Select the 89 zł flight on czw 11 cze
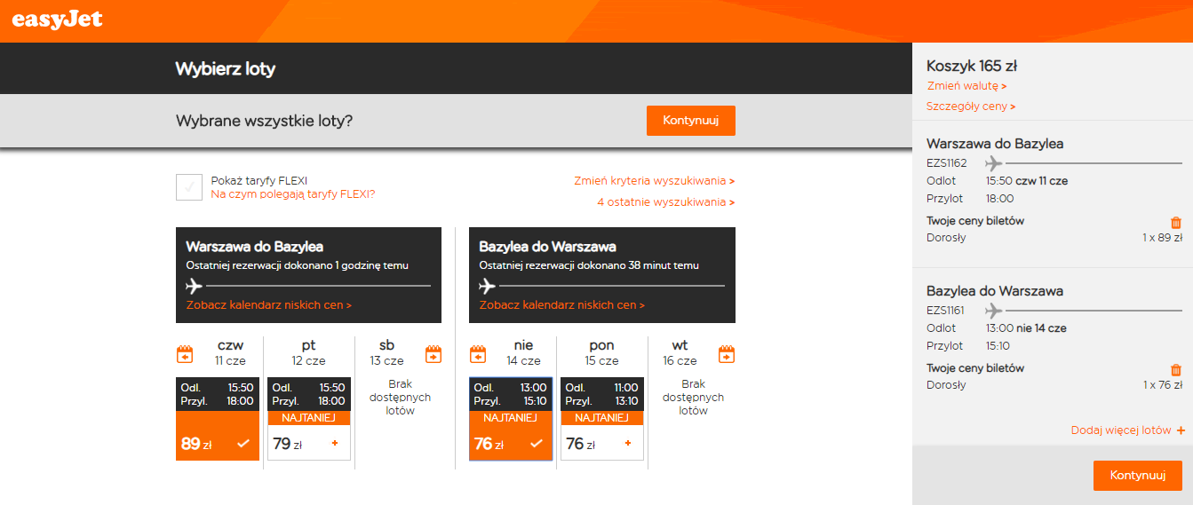 (218, 419)
